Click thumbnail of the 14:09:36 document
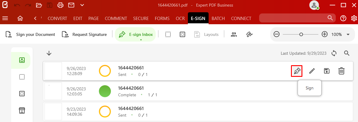 pyautogui.click(x=53, y=112)
